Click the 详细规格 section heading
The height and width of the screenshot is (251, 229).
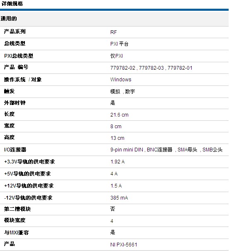[x=12, y=3]
